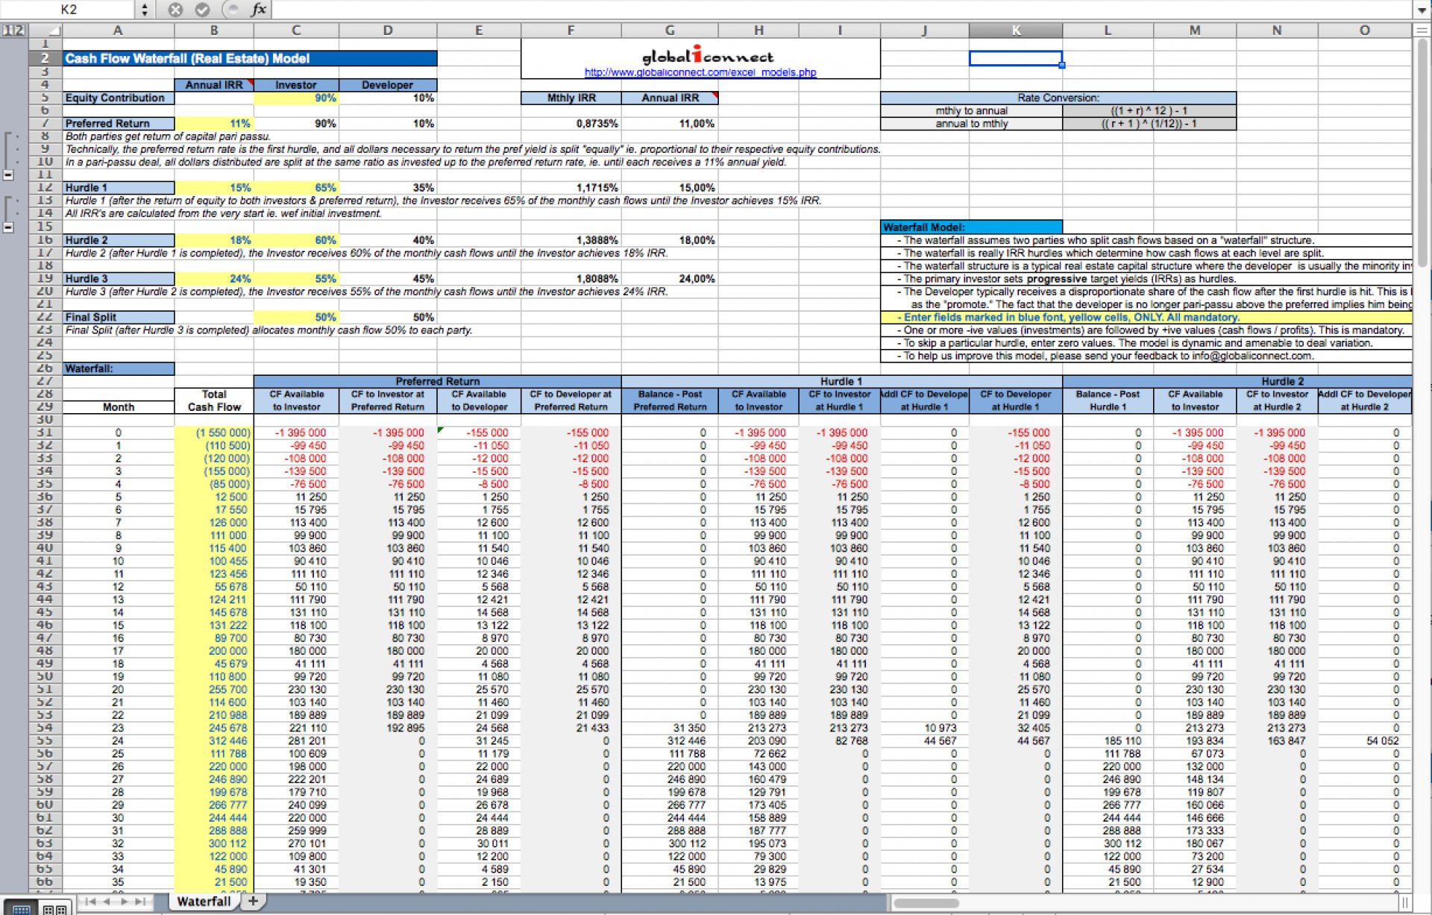
Task: Click the 18,00% annual IRR cell
Action: (x=670, y=240)
